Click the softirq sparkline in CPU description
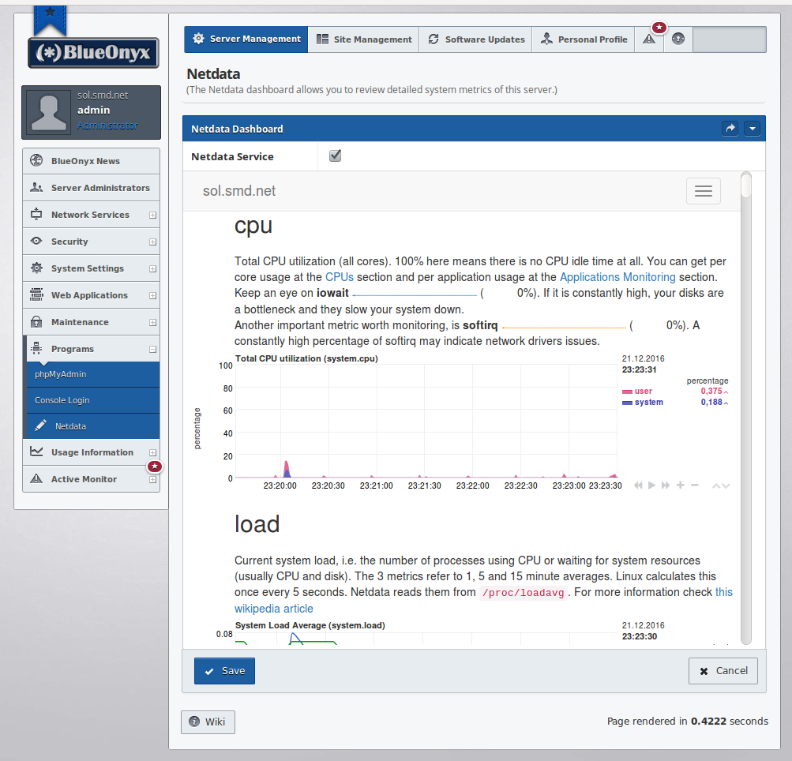The height and width of the screenshot is (761, 792). tap(564, 326)
